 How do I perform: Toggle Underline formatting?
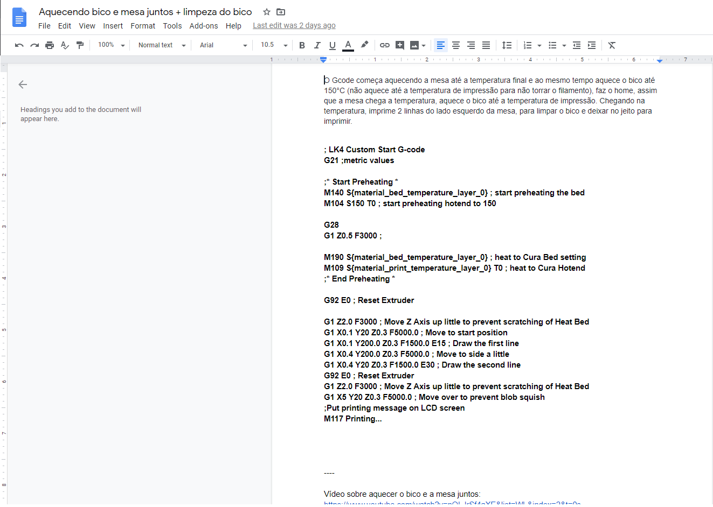[x=332, y=45]
